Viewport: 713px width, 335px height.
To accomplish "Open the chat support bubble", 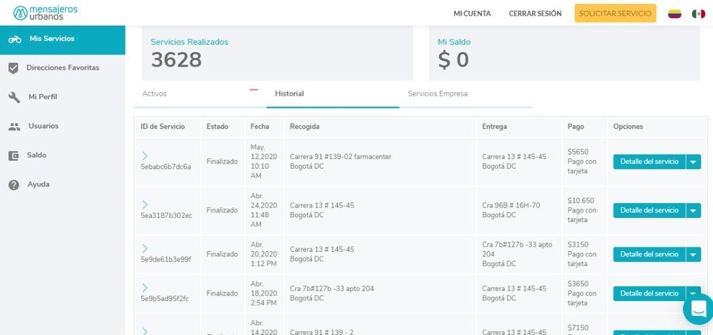I will 697,309.
